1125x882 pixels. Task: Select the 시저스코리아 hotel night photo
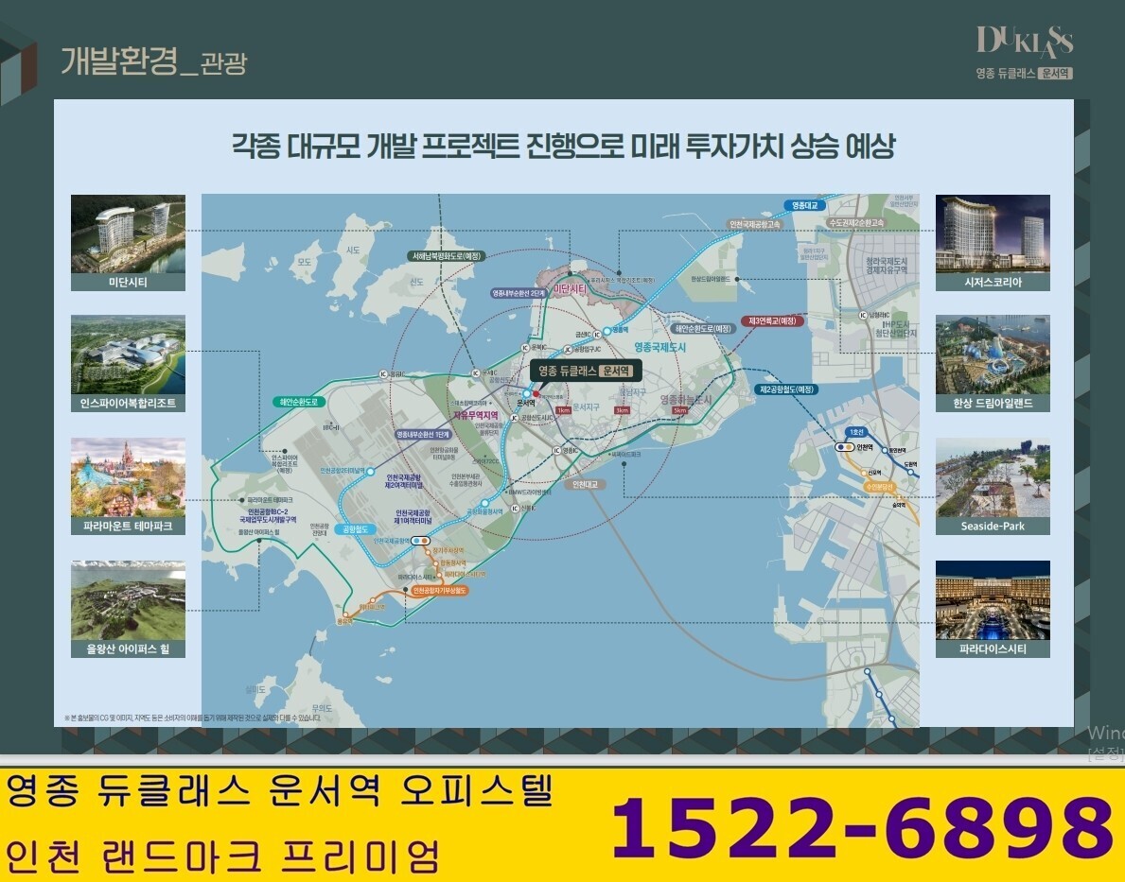993,233
